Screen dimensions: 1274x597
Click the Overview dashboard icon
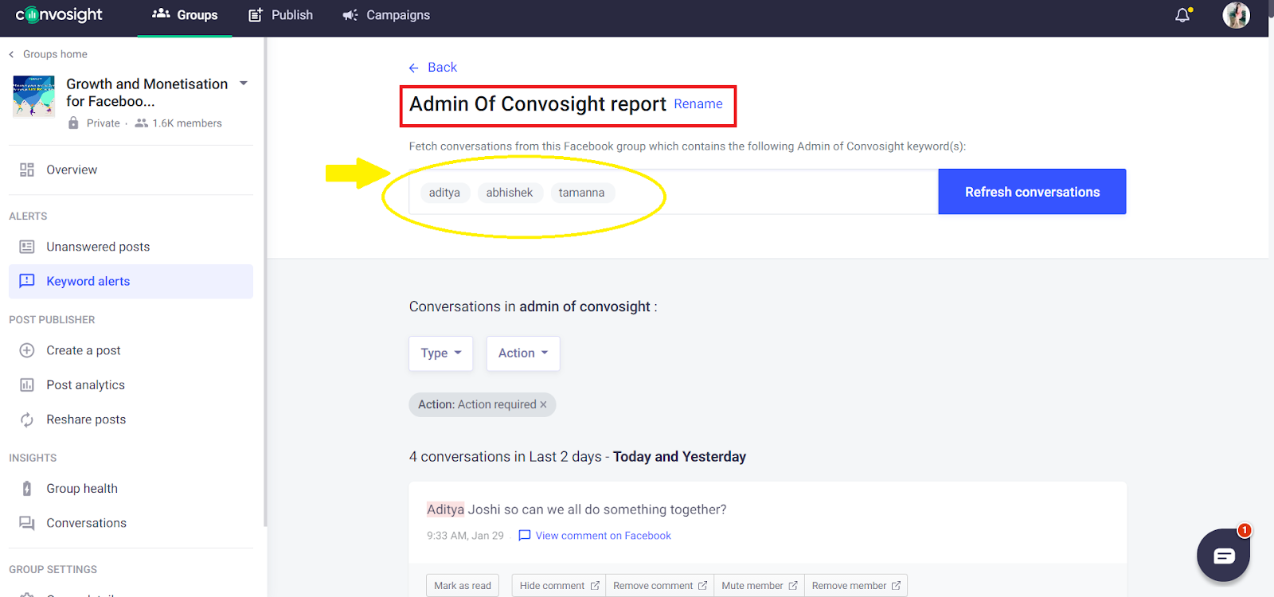(x=27, y=170)
